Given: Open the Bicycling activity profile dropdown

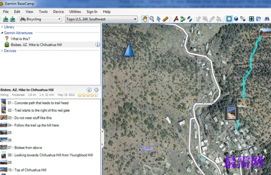Looking at the screenshot, I should (40, 19).
